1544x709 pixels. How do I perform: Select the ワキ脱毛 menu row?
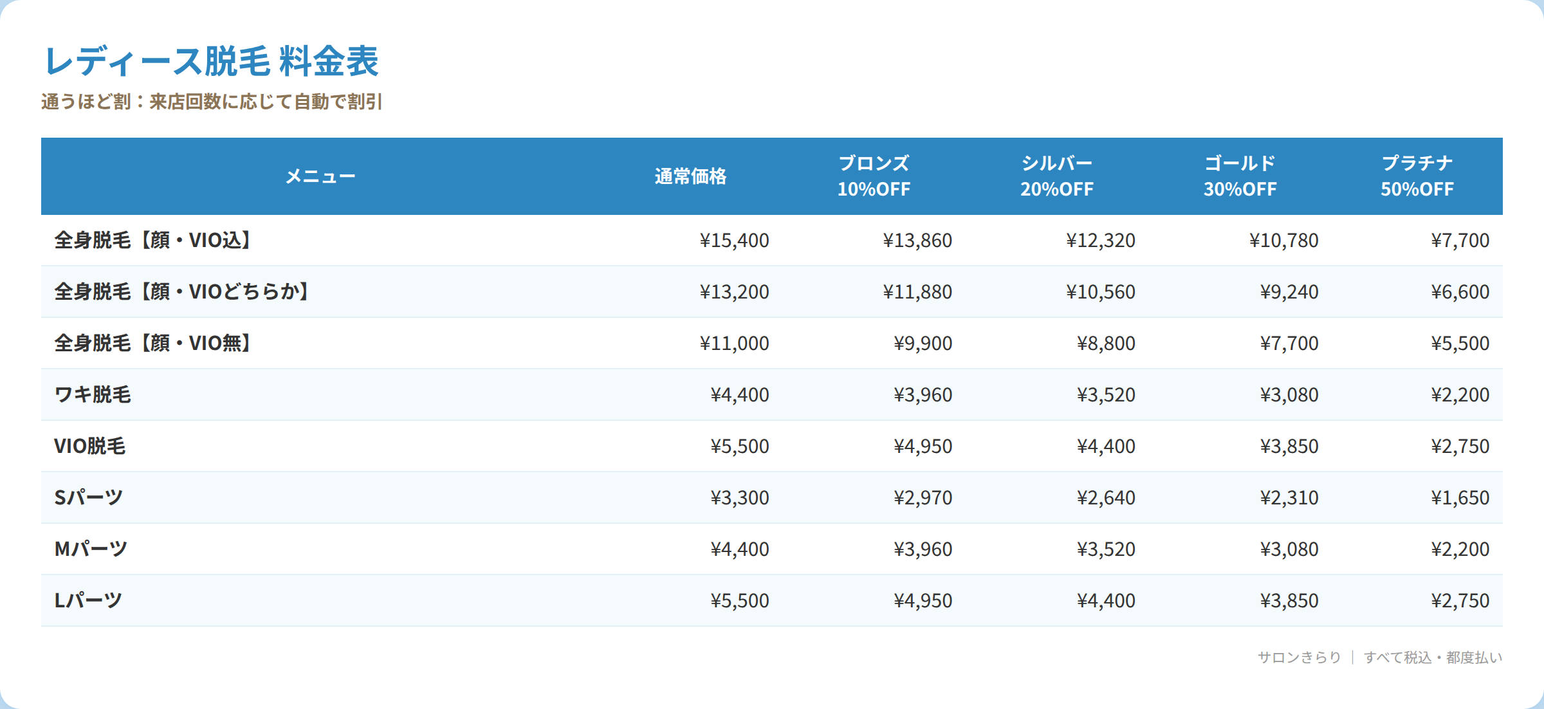pos(772,394)
